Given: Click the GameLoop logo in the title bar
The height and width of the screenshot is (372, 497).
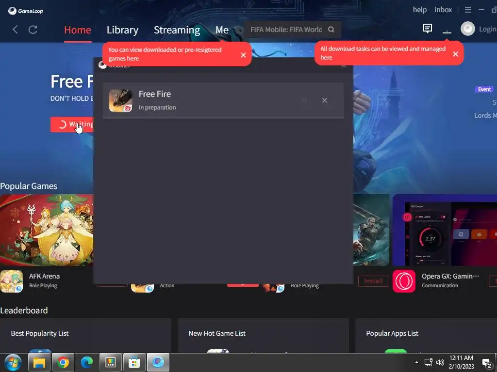Looking at the screenshot, I should coord(26,11).
